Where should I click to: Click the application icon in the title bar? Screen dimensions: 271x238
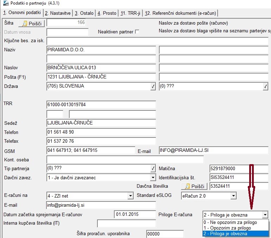(6, 3)
